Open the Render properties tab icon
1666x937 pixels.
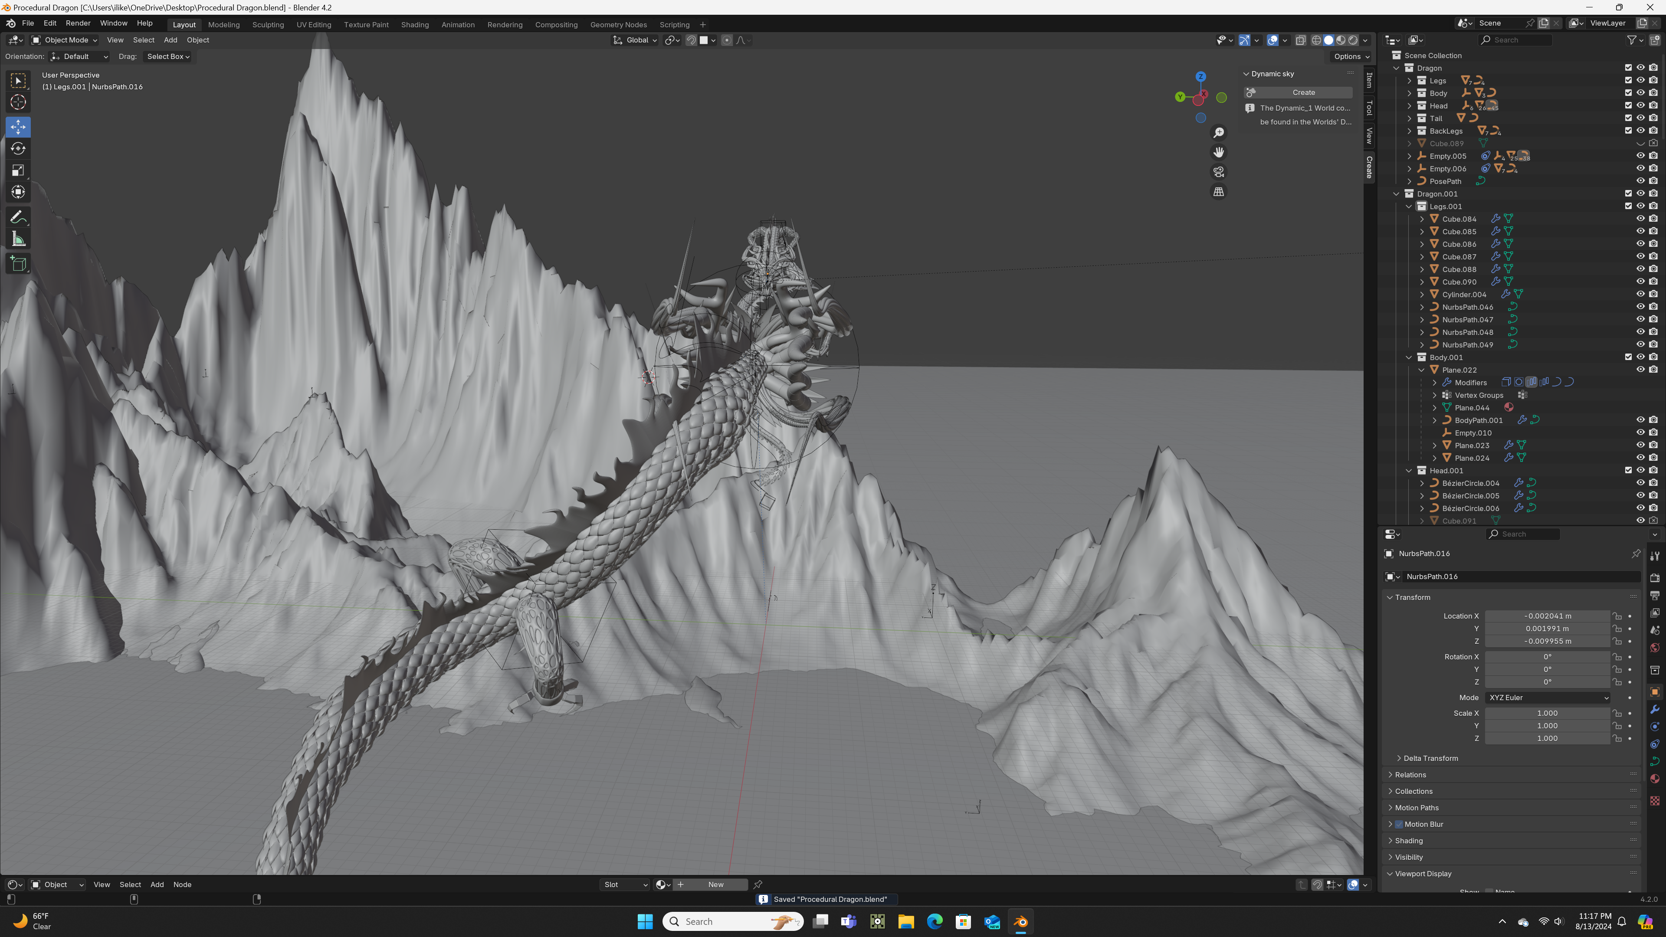point(1654,577)
